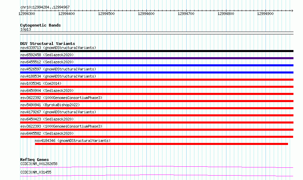Open nsv4339713 (gnomADStructuralVariants) label
Image resolution: width=303 pixels, height=180 pixels.
coord(58,48)
